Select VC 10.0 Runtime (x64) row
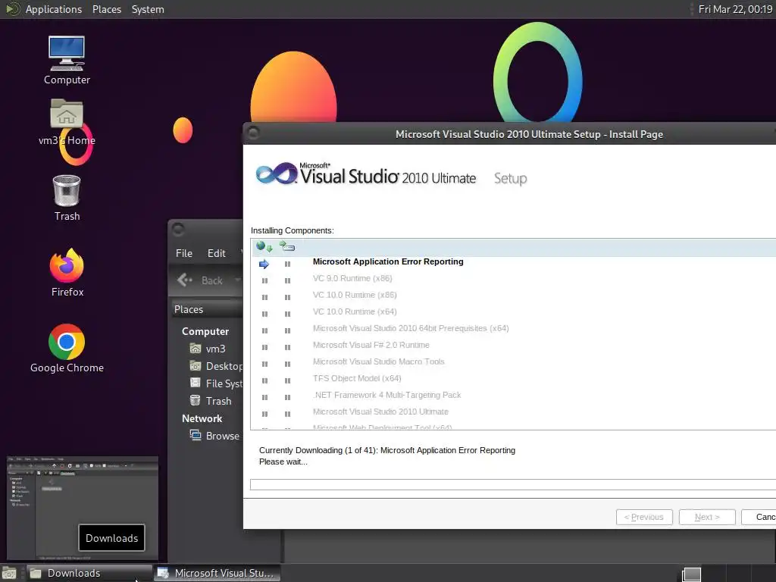The image size is (776, 582). pyautogui.click(x=513, y=311)
